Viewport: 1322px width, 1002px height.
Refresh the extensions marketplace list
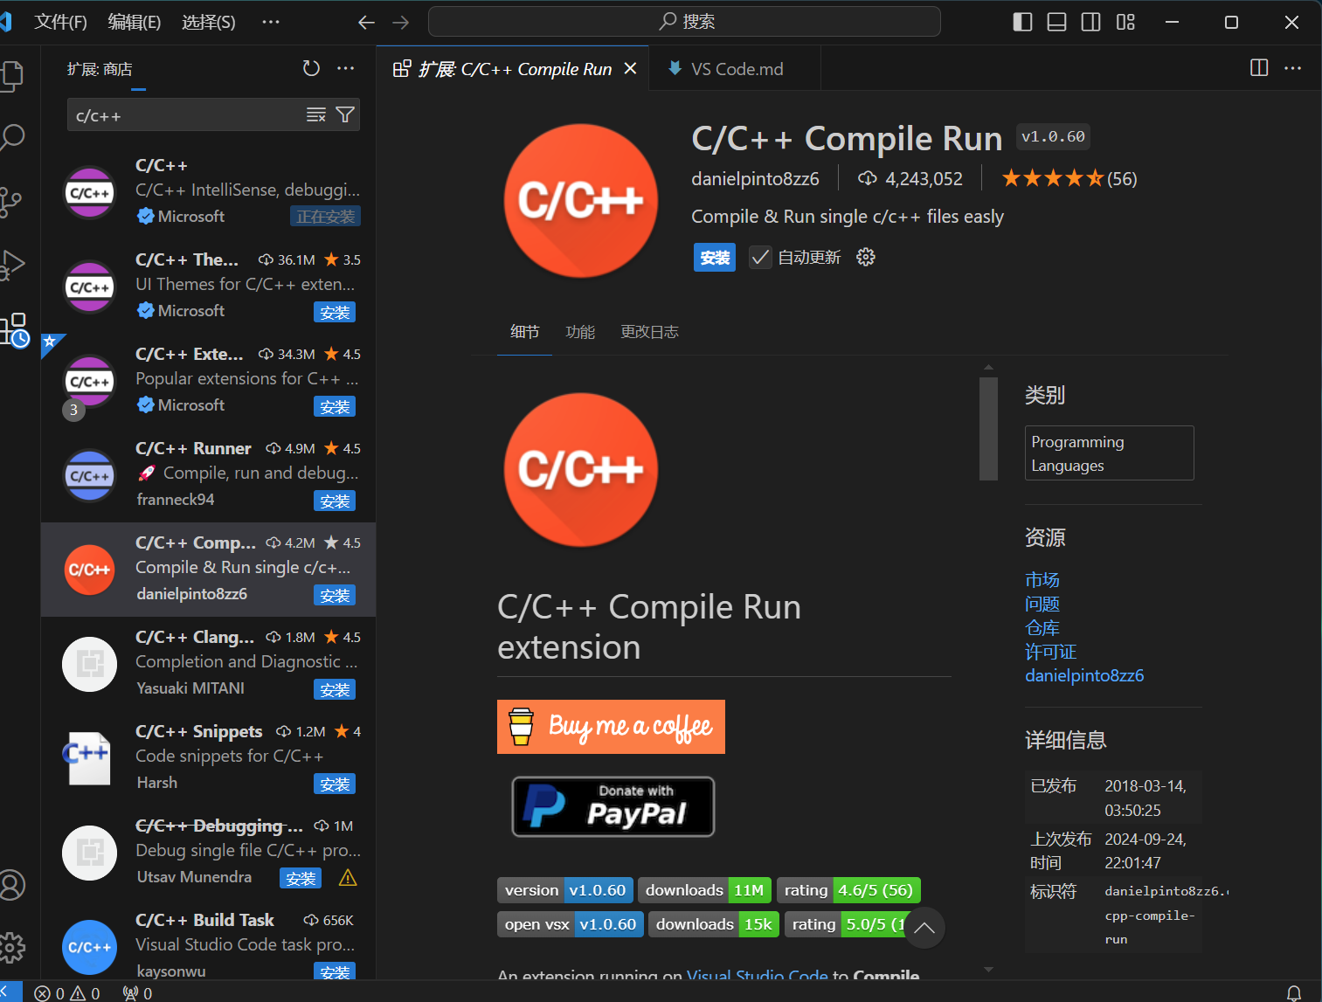coord(311,68)
